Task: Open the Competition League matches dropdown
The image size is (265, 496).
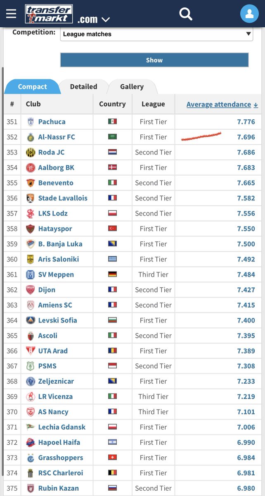Action: pos(156,34)
